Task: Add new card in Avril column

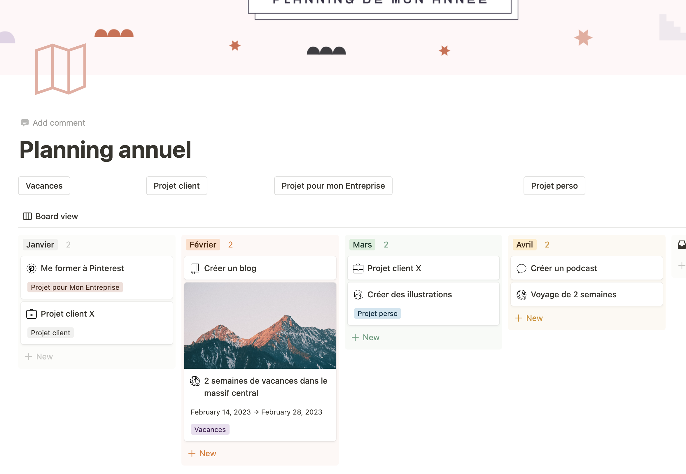Action: point(529,318)
